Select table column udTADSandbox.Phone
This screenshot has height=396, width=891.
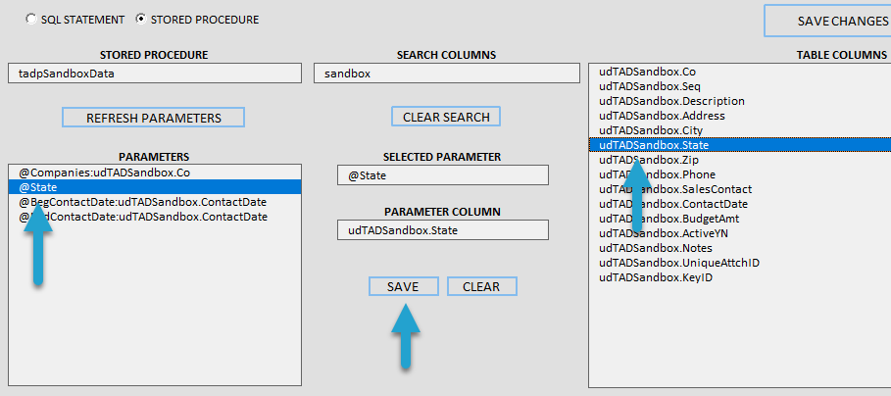[740, 174]
